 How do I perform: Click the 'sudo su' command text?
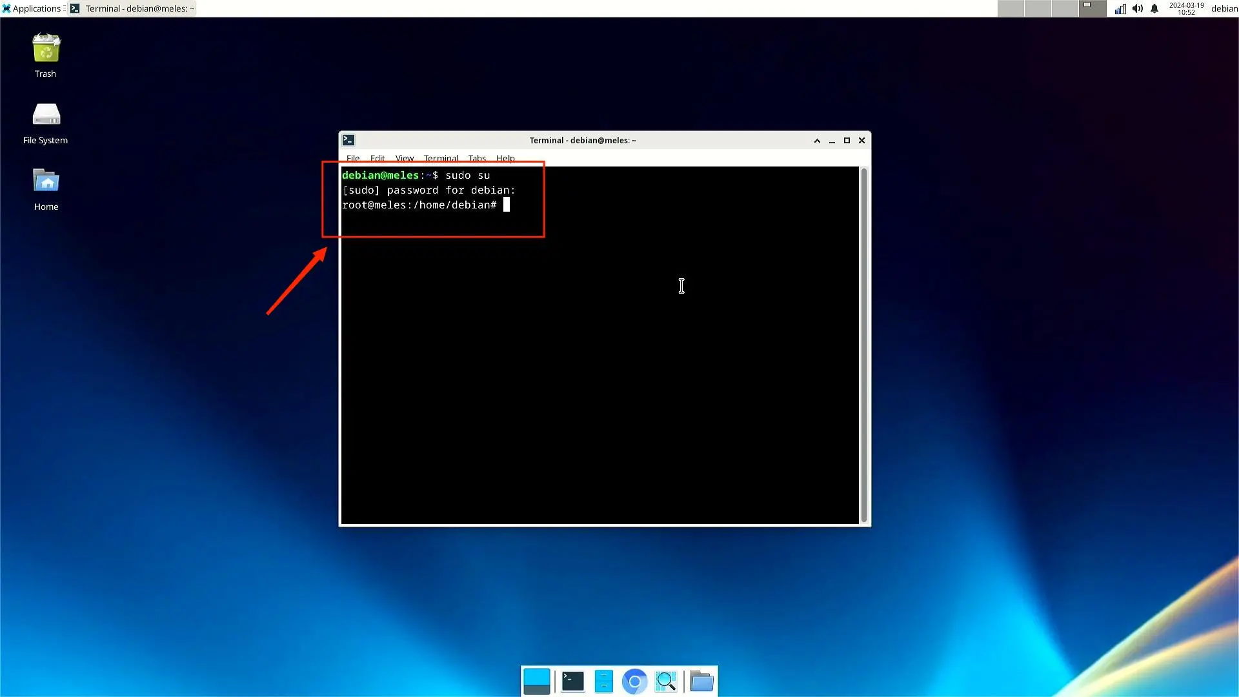click(x=467, y=176)
